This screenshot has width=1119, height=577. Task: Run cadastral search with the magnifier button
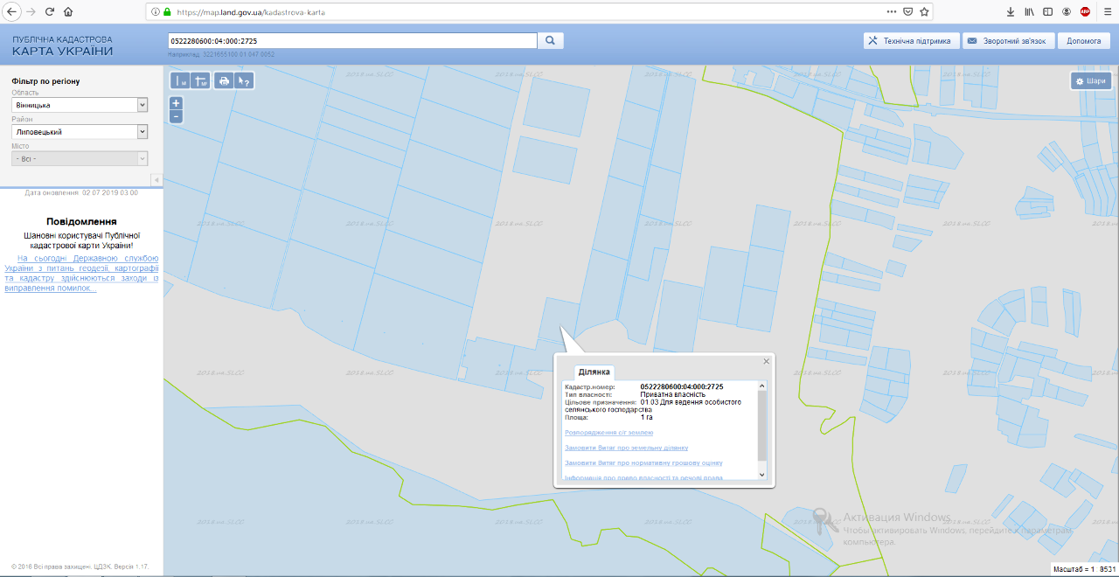[551, 40]
